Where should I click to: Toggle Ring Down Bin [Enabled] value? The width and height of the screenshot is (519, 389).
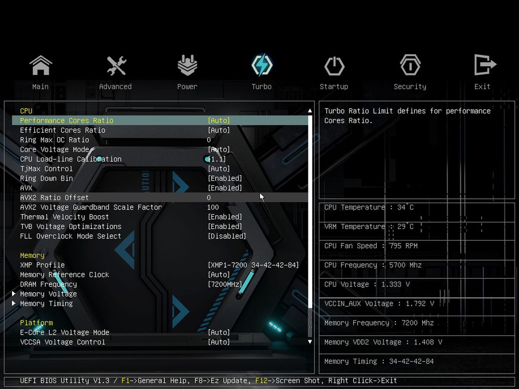225,179
